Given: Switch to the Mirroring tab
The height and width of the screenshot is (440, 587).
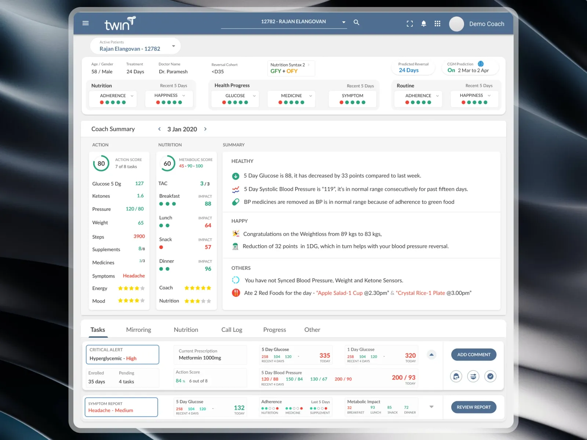Looking at the screenshot, I should [139, 330].
